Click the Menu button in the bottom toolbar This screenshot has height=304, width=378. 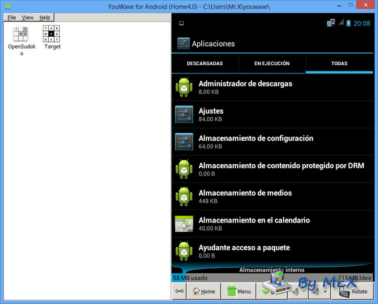(239, 291)
